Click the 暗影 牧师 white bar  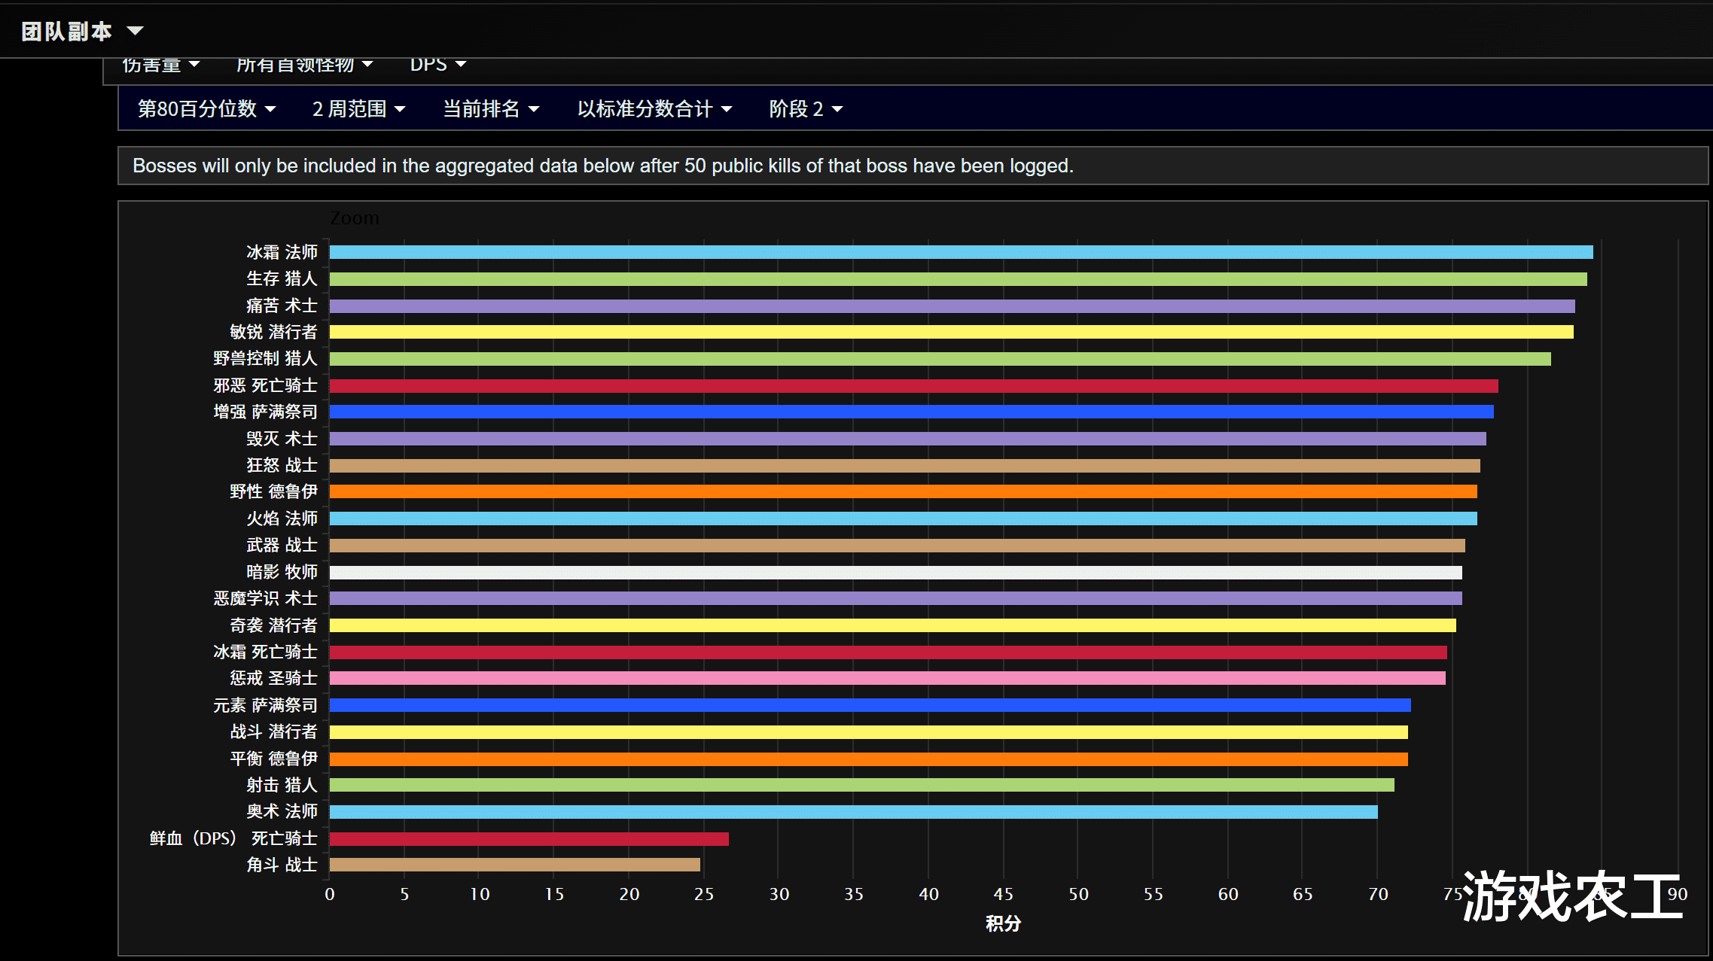coord(895,573)
